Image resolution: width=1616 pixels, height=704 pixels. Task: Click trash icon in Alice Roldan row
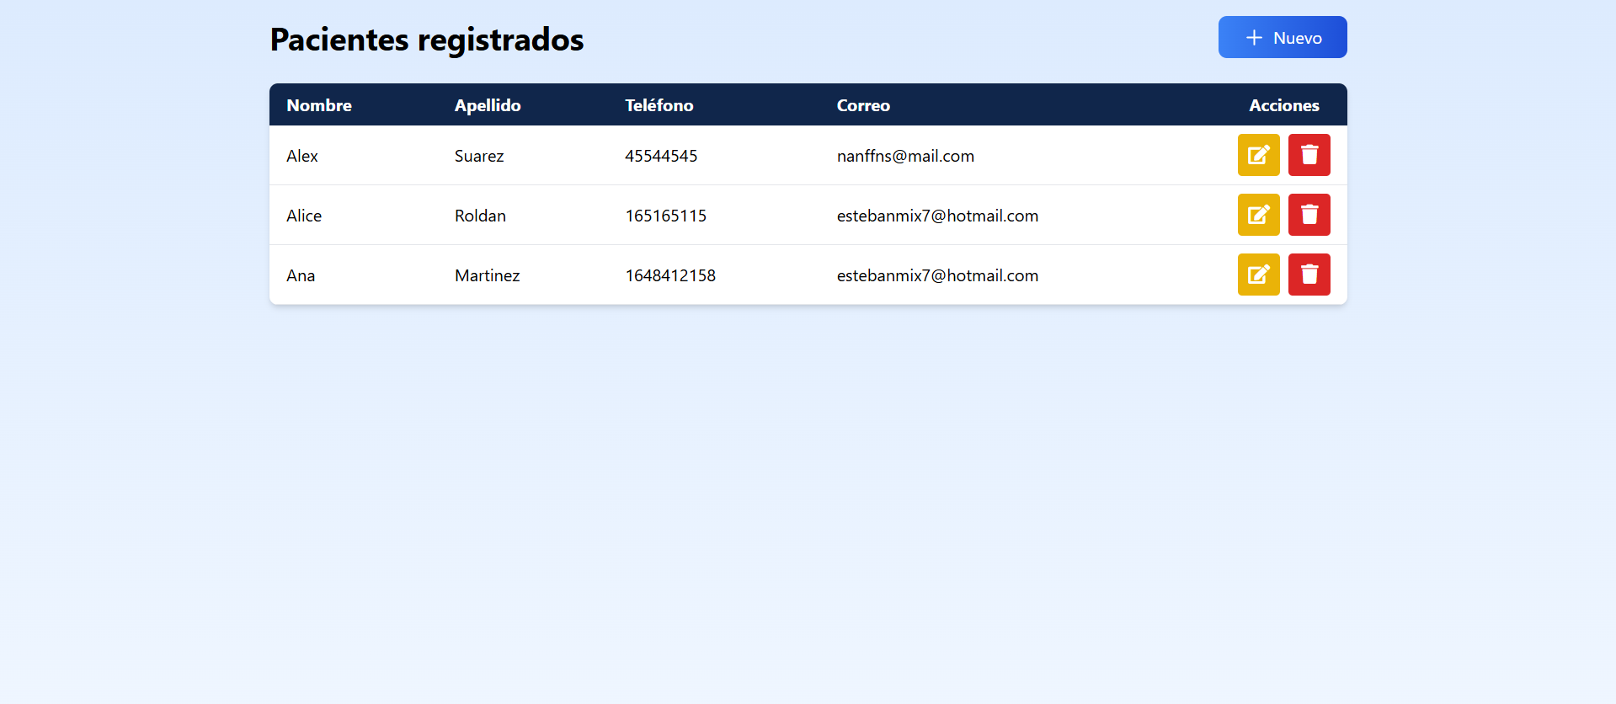pyautogui.click(x=1309, y=215)
